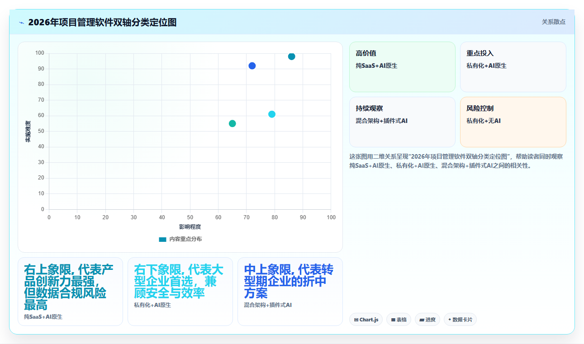Click 混合架构+插件式AI under 持续观察
Image resolution: width=584 pixels, height=344 pixels.
tap(382, 121)
